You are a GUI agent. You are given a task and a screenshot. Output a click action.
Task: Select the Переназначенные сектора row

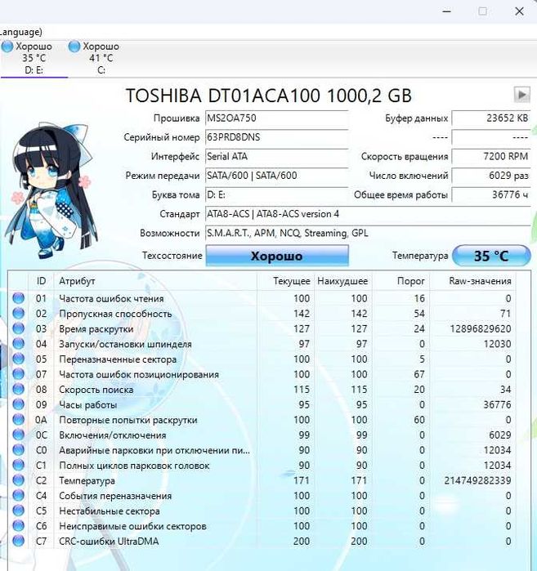262,359
